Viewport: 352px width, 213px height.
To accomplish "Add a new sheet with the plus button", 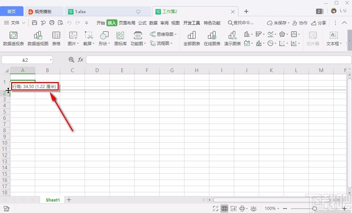I will 69,200.
